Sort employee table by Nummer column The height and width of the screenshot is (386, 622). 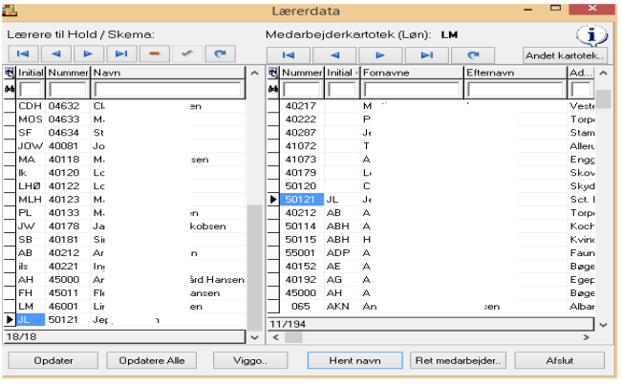(x=302, y=73)
